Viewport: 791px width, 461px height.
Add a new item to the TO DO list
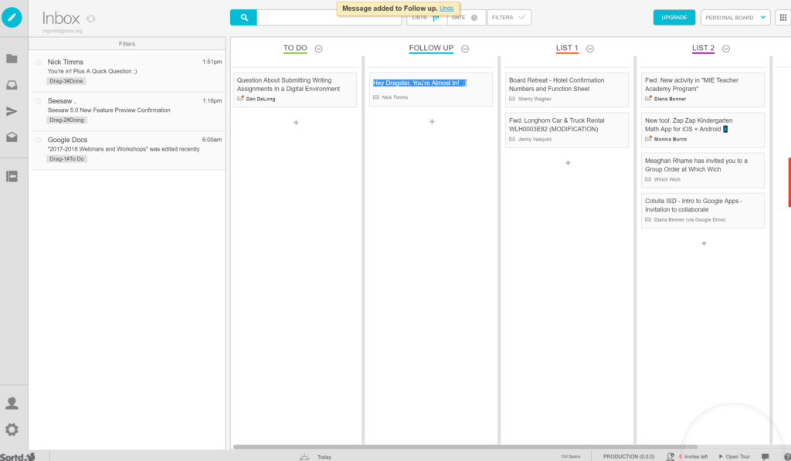coord(296,123)
